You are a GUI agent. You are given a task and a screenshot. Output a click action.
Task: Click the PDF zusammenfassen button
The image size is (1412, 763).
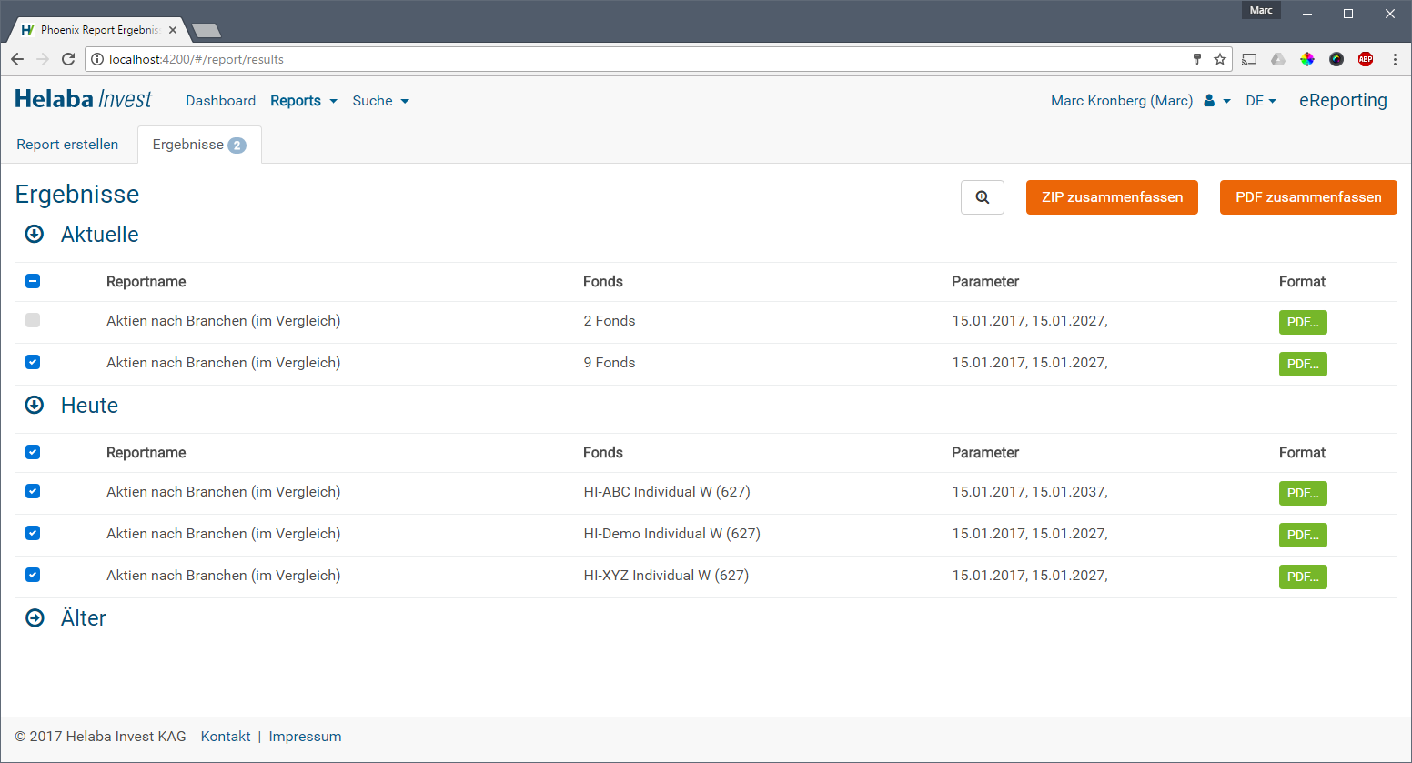click(1307, 197)
